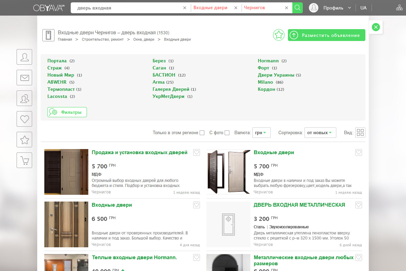Open the shopping cart sidebar icon
The width and height of the screenshot is (406, 271).
(24, 160)
